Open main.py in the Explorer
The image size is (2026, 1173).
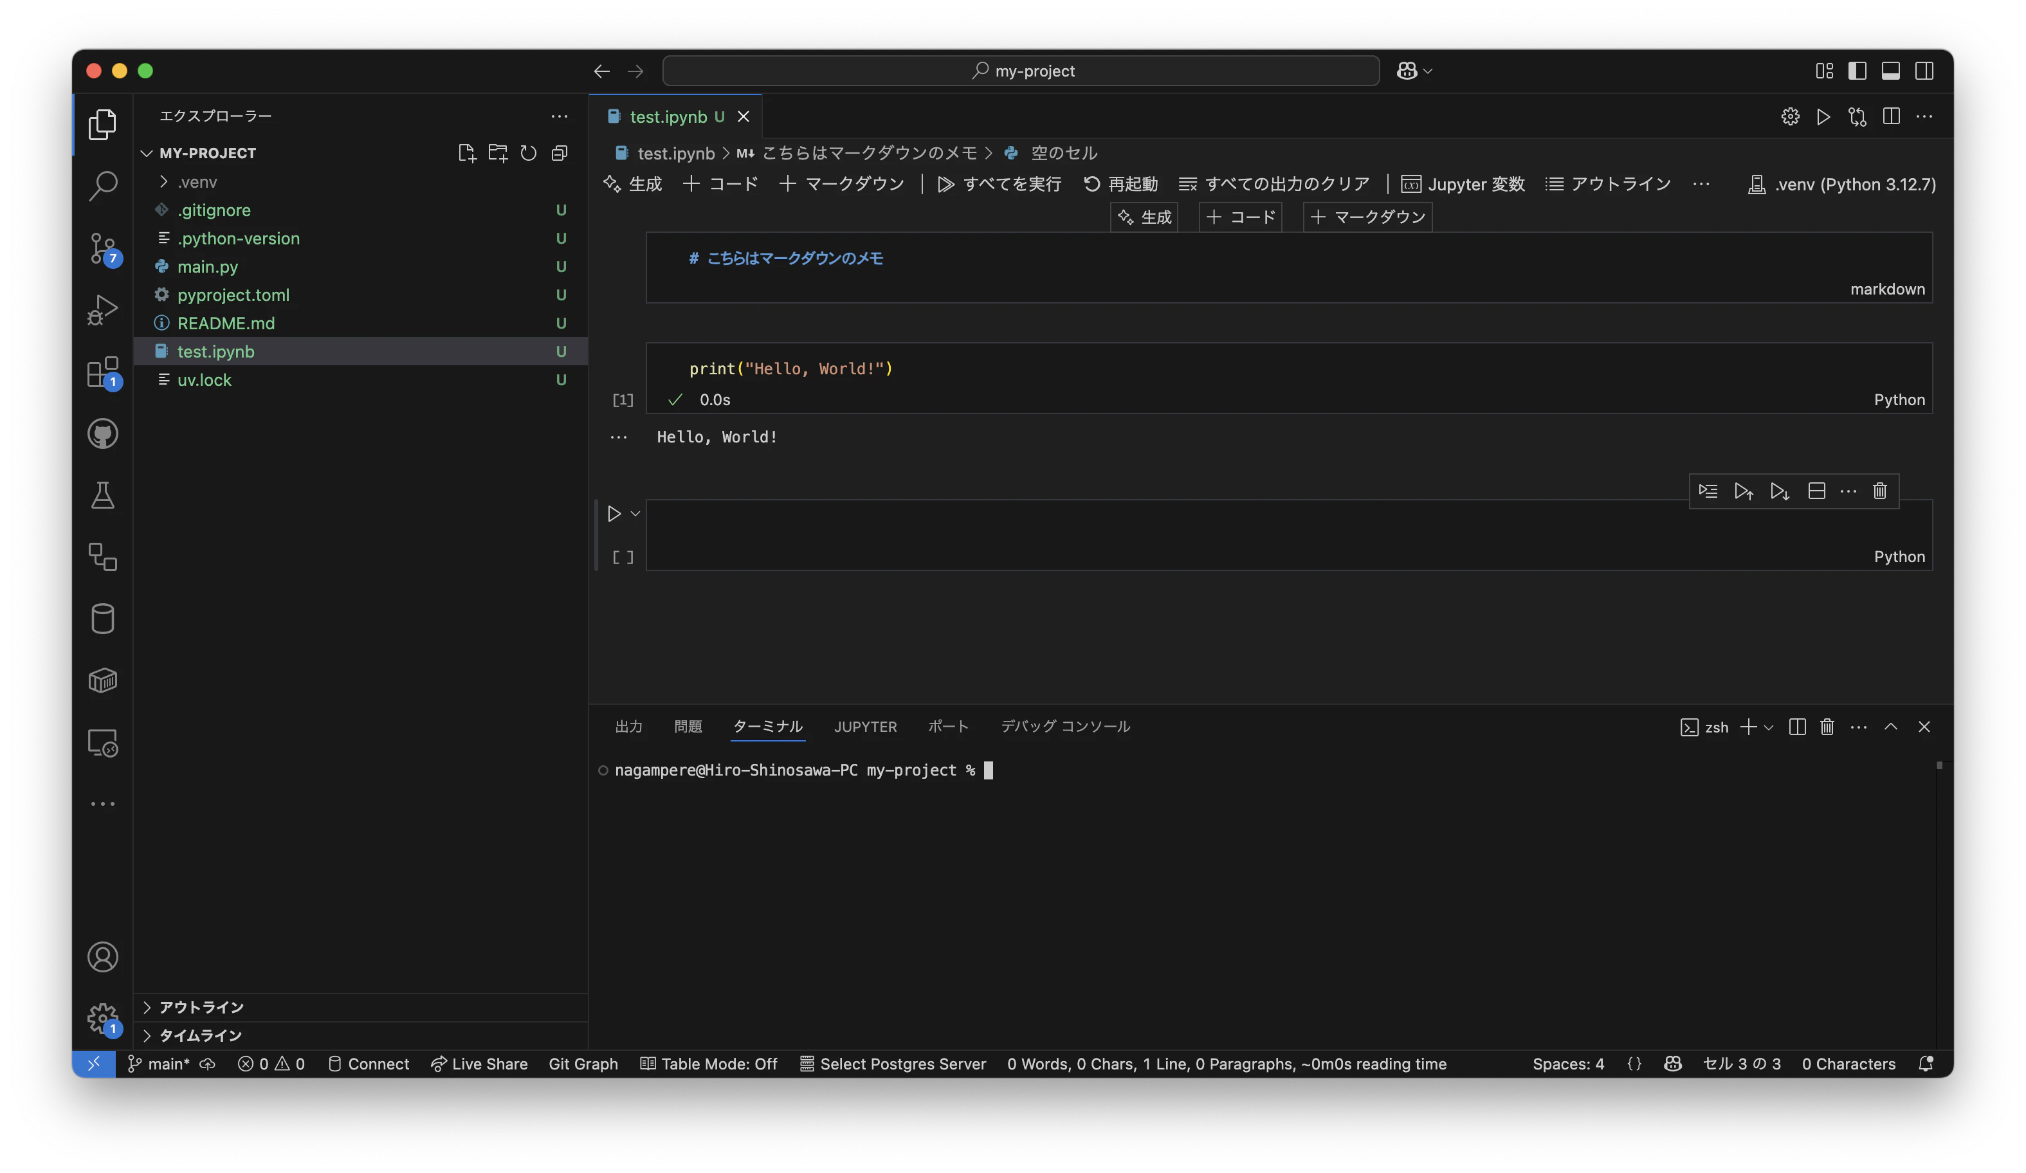click(x=207, y=266)
